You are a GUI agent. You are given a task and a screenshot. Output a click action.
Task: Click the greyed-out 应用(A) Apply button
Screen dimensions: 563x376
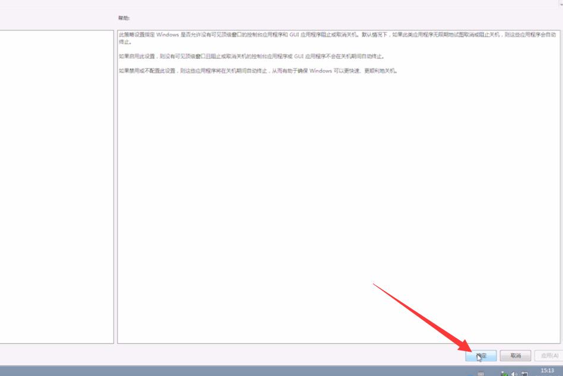(549, 356)
